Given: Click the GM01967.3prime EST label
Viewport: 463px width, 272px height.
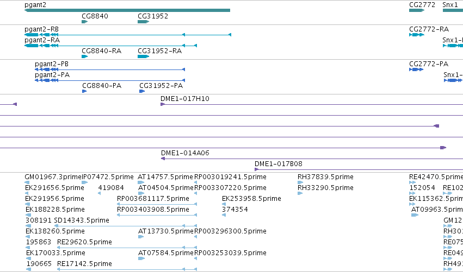Looking at the screenshot, I should coord(53,177).
